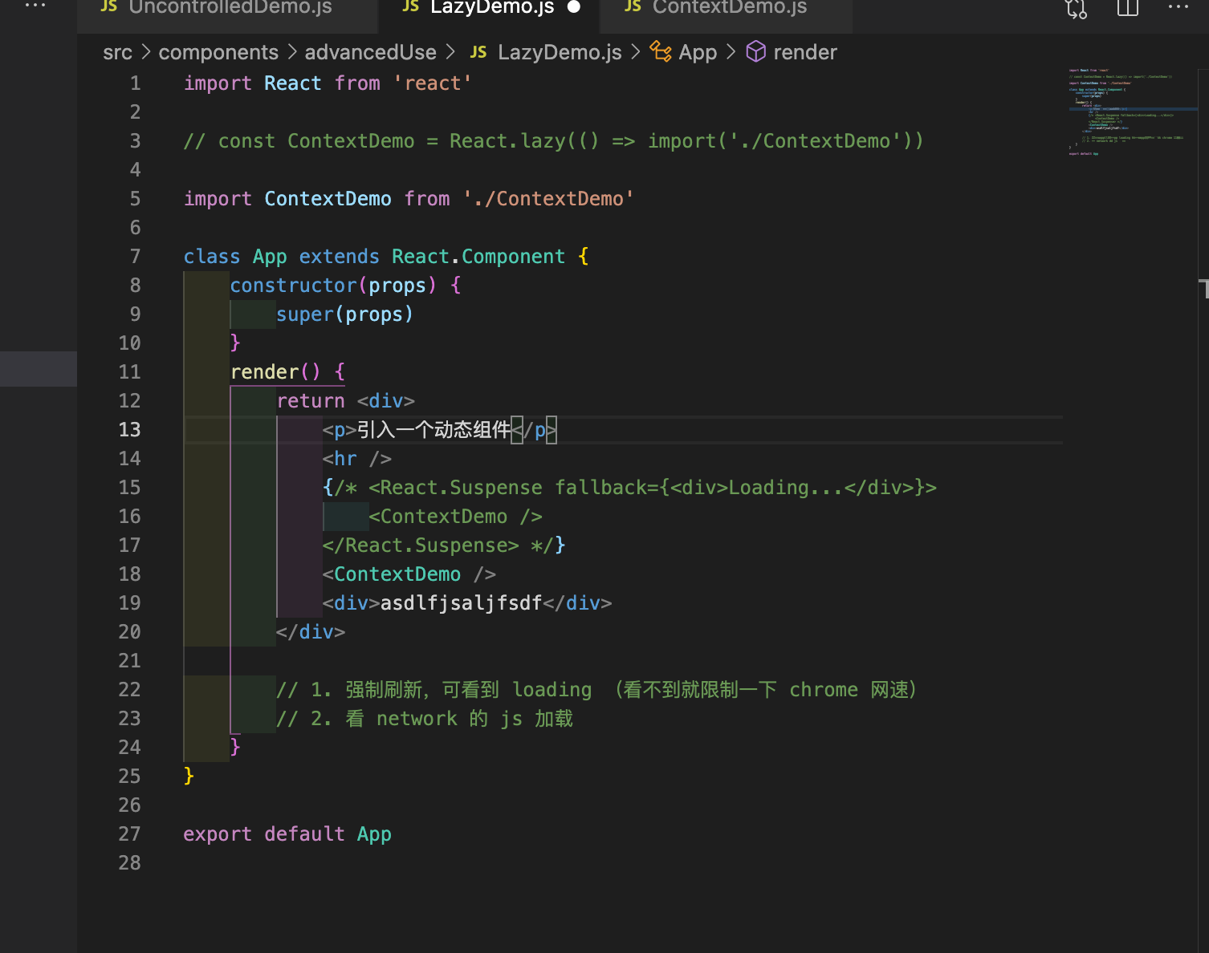Image resolution: width=1209 pixels, height=953 pixels.
Task: Click JS icon on UncontrolledDemo.js tab
Action: [x=109, y=6]
